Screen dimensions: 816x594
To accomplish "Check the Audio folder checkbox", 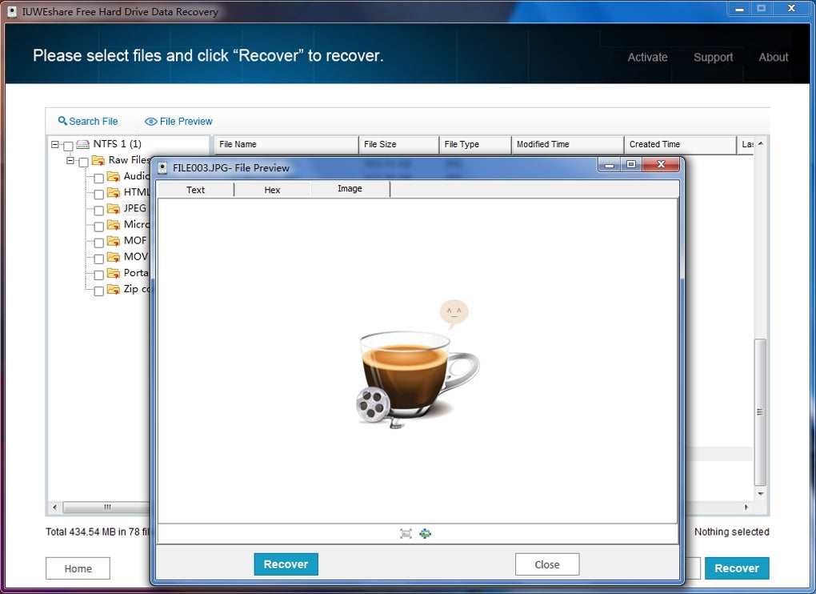I will 98,178.
